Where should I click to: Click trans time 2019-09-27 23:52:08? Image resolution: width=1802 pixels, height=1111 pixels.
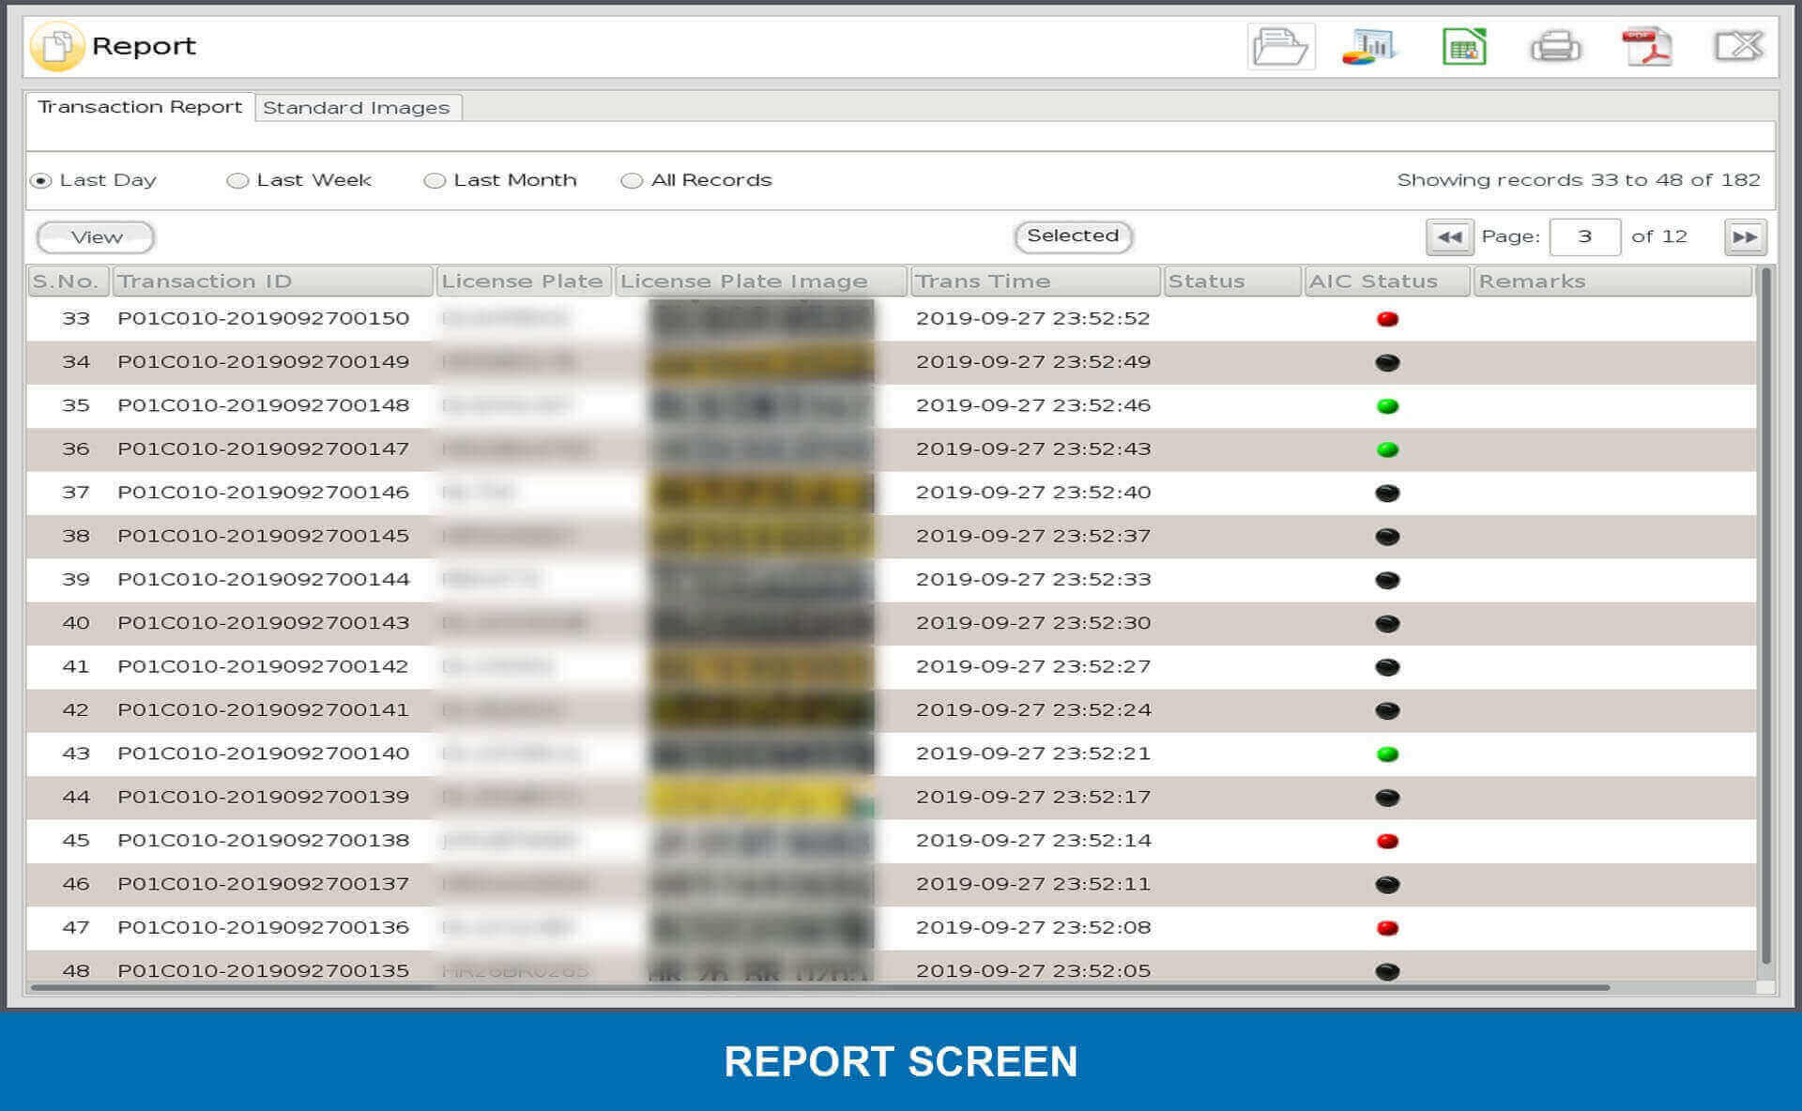pos(1033,927)
